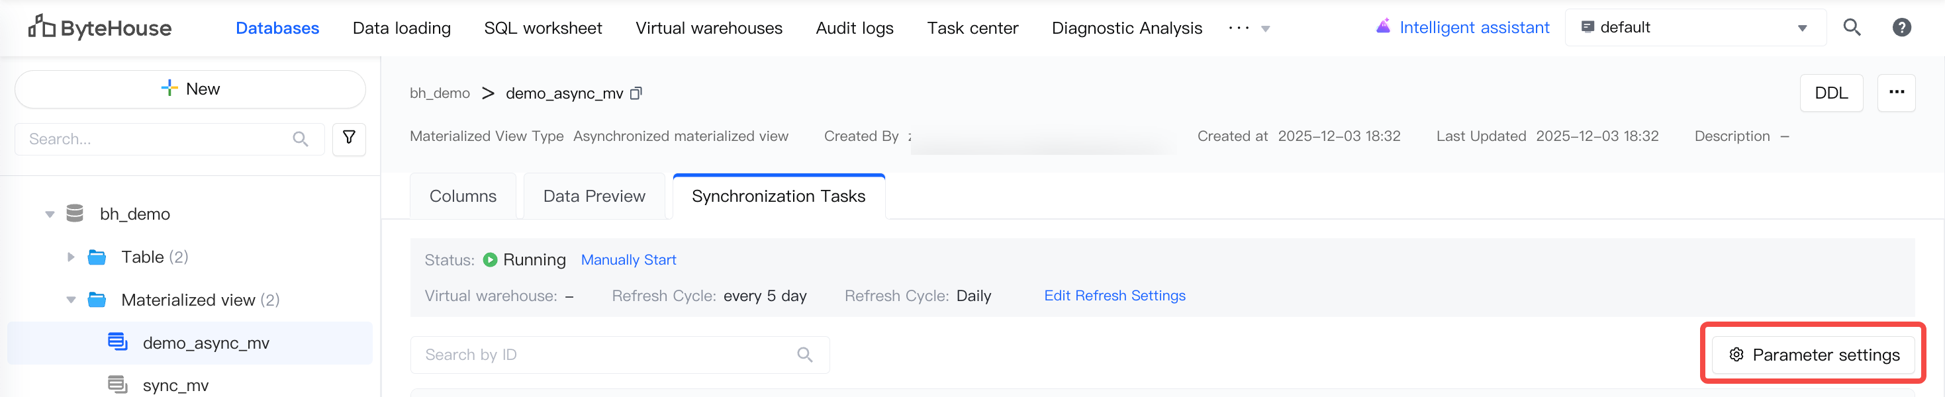Screen dimensions: 1945x397
Task: Open the help question mark icon
Action: pos(1901,28)
